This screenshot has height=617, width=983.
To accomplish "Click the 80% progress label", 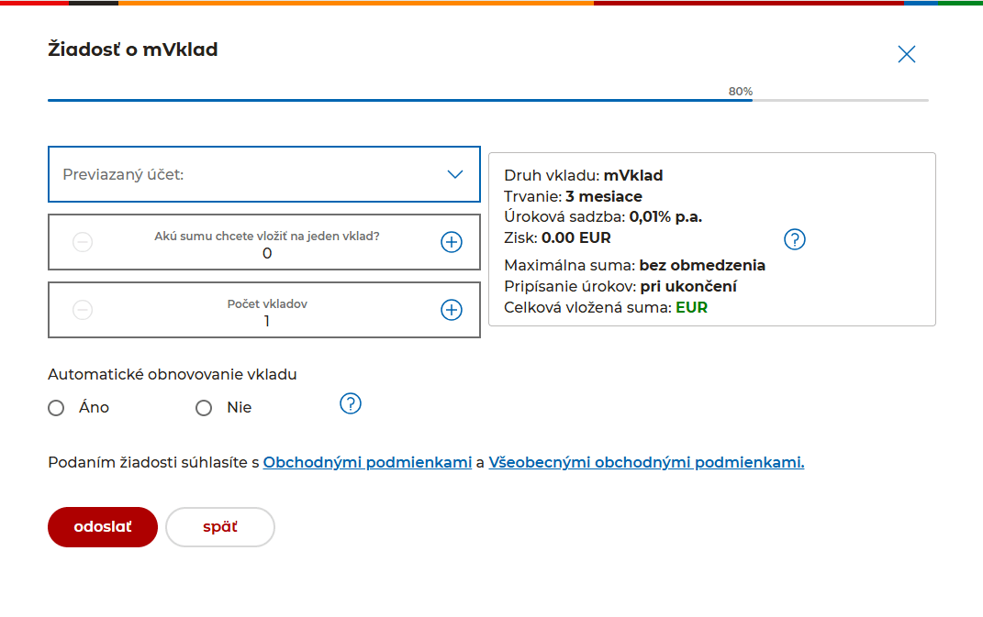I will [740, 92].
